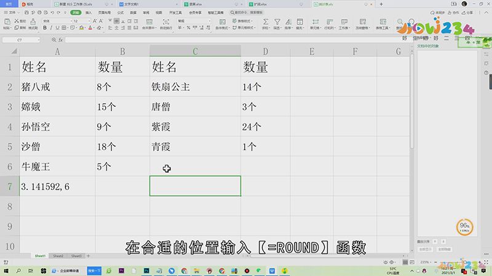Image resolution: width=492 pixels, height=276 pixels.
Task: Decrease font size with the smaller A icon
Action: pos(101,21)
